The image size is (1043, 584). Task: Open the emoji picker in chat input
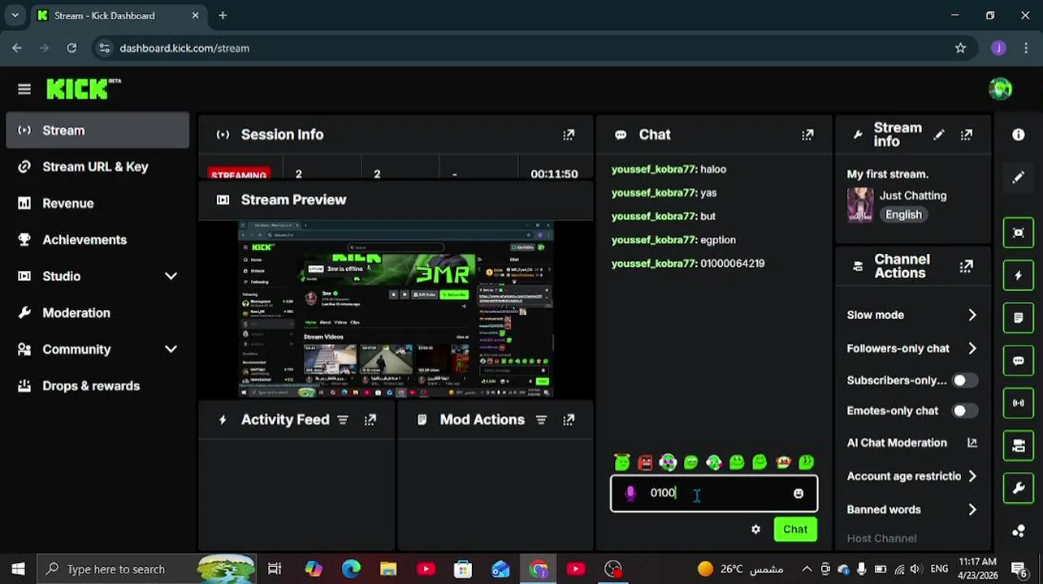(798, 493)
